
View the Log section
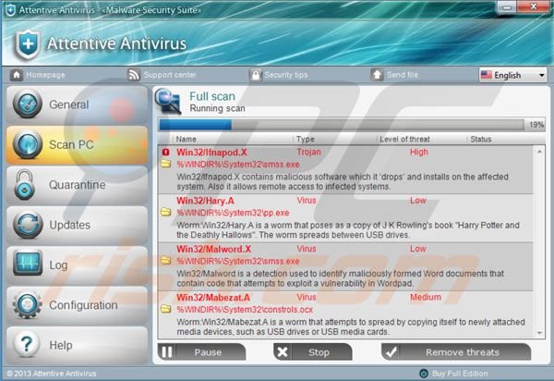(x=77, y=265)
